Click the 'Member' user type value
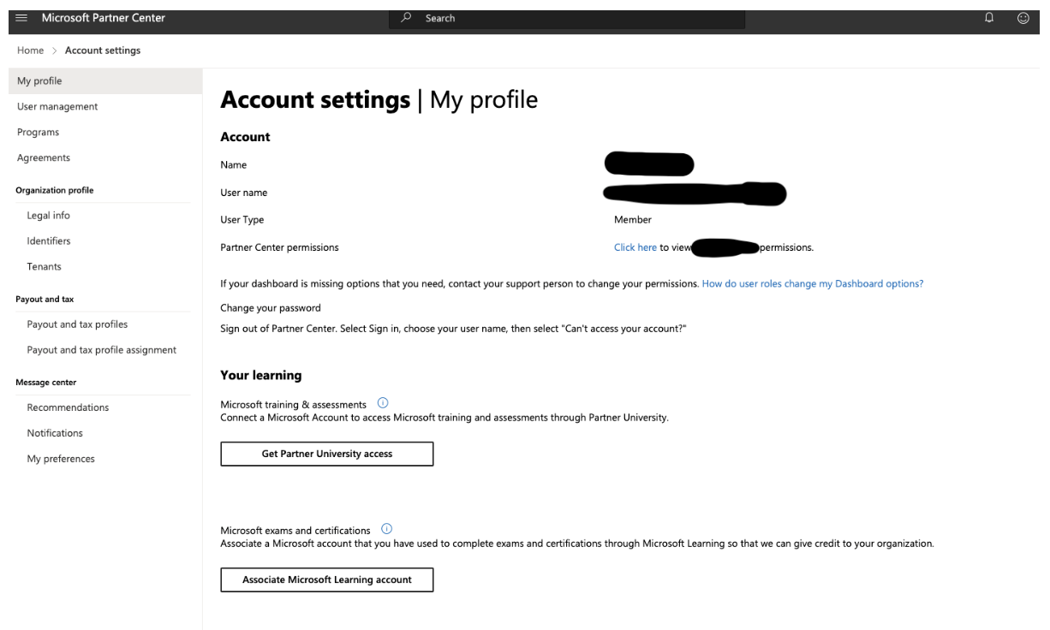The width and height of the screenshot is (1050, 630). (x=633, y=220)
